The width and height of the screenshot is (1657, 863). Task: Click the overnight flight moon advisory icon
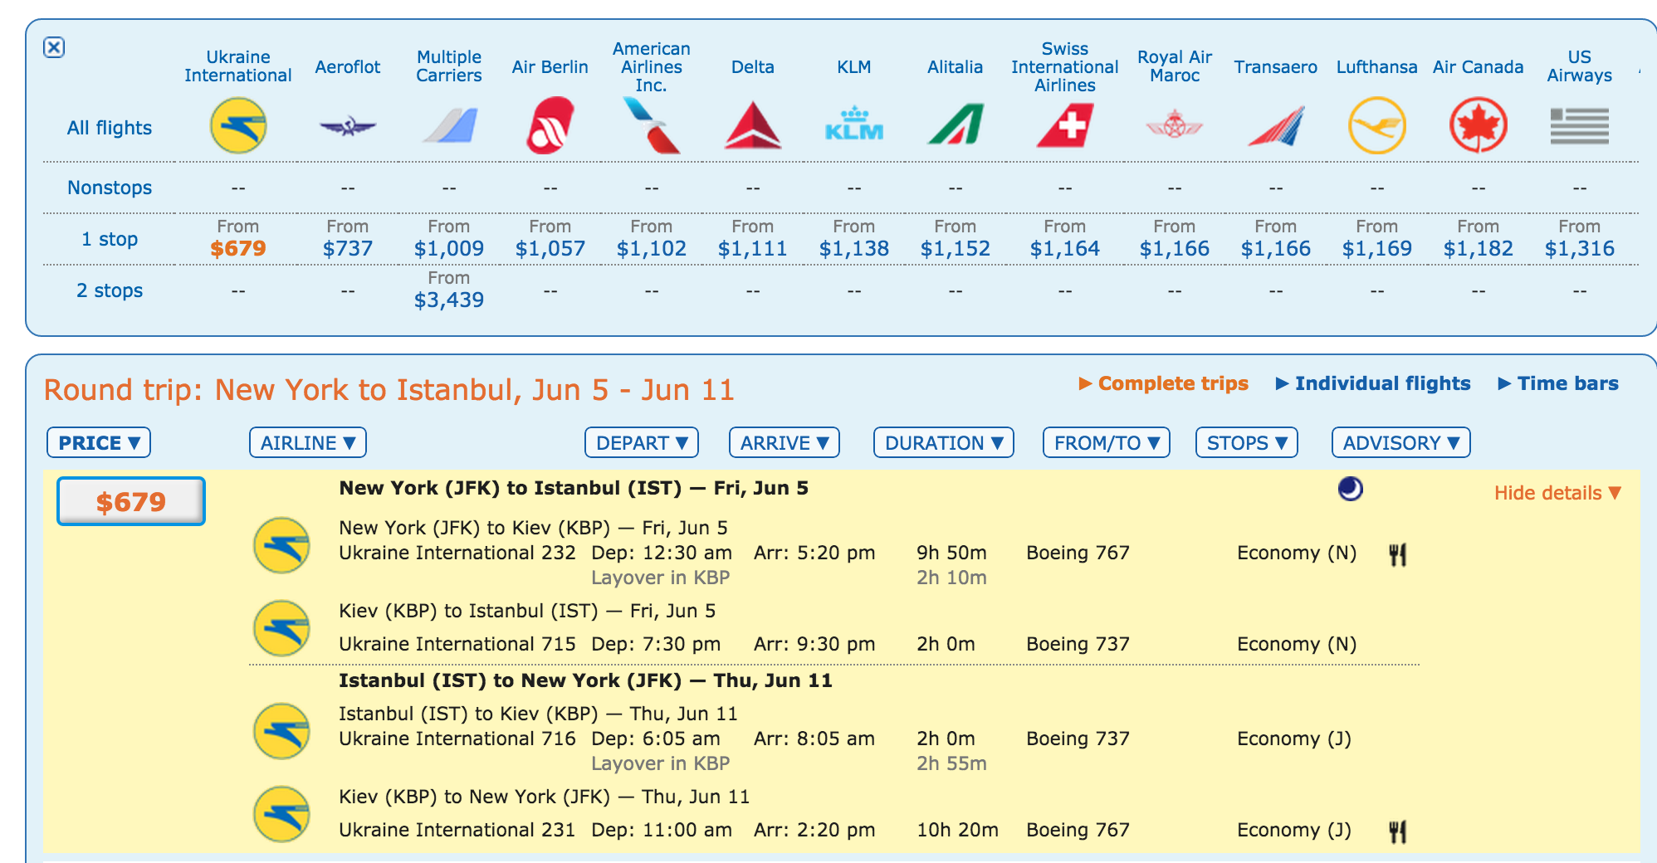coord(1351,489)
